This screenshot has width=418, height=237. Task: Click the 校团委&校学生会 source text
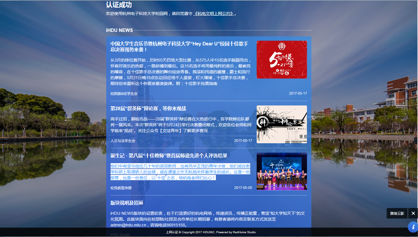point(124,93)
